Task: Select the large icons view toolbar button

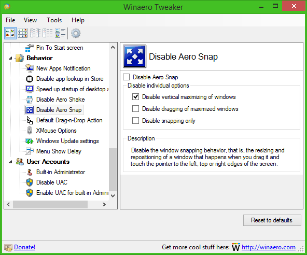Action: pos(10,33)
